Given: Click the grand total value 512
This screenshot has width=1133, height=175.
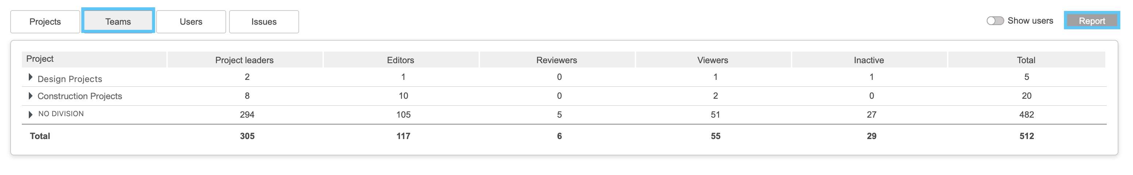Looking at the screenshot, I should [x=1027, y=136].
